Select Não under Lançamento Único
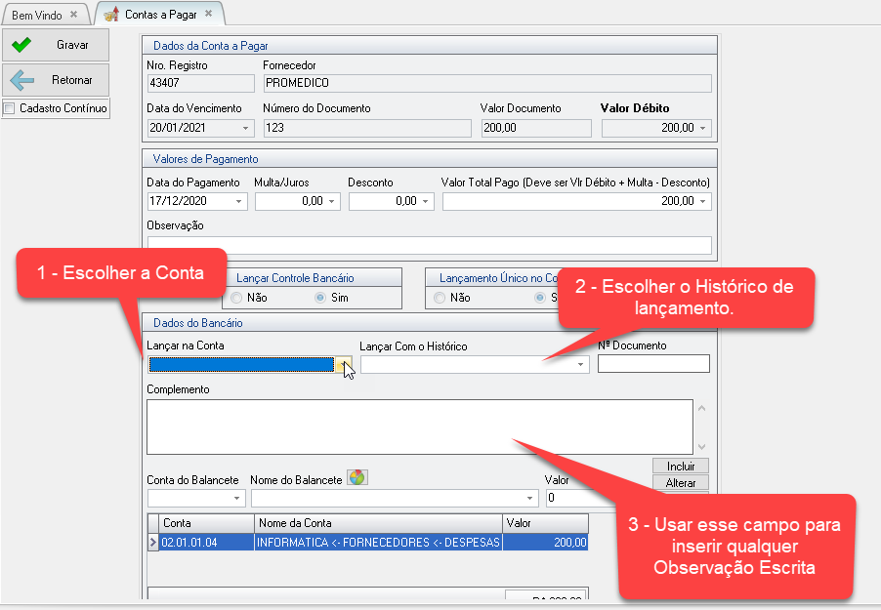 440,298
